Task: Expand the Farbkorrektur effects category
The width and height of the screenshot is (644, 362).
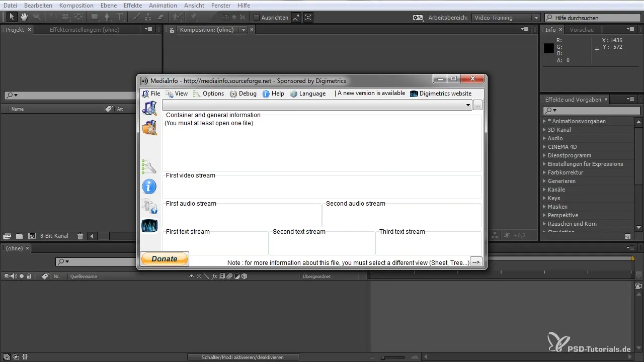Action: 544,172
